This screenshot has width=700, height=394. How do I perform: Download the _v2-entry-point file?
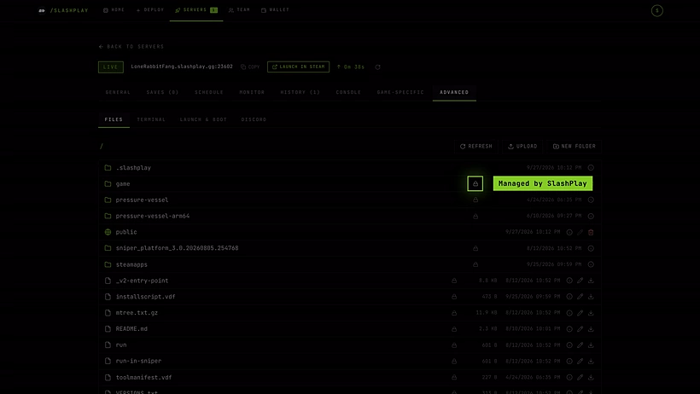coord(591,281)
